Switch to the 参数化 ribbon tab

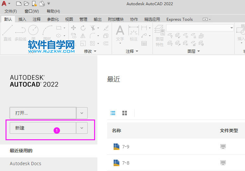coord(53,19)
